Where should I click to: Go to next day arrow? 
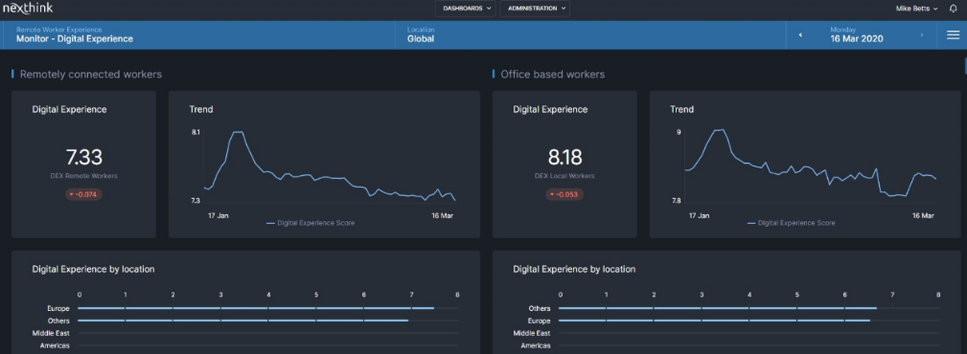click(x=922, y=35)
